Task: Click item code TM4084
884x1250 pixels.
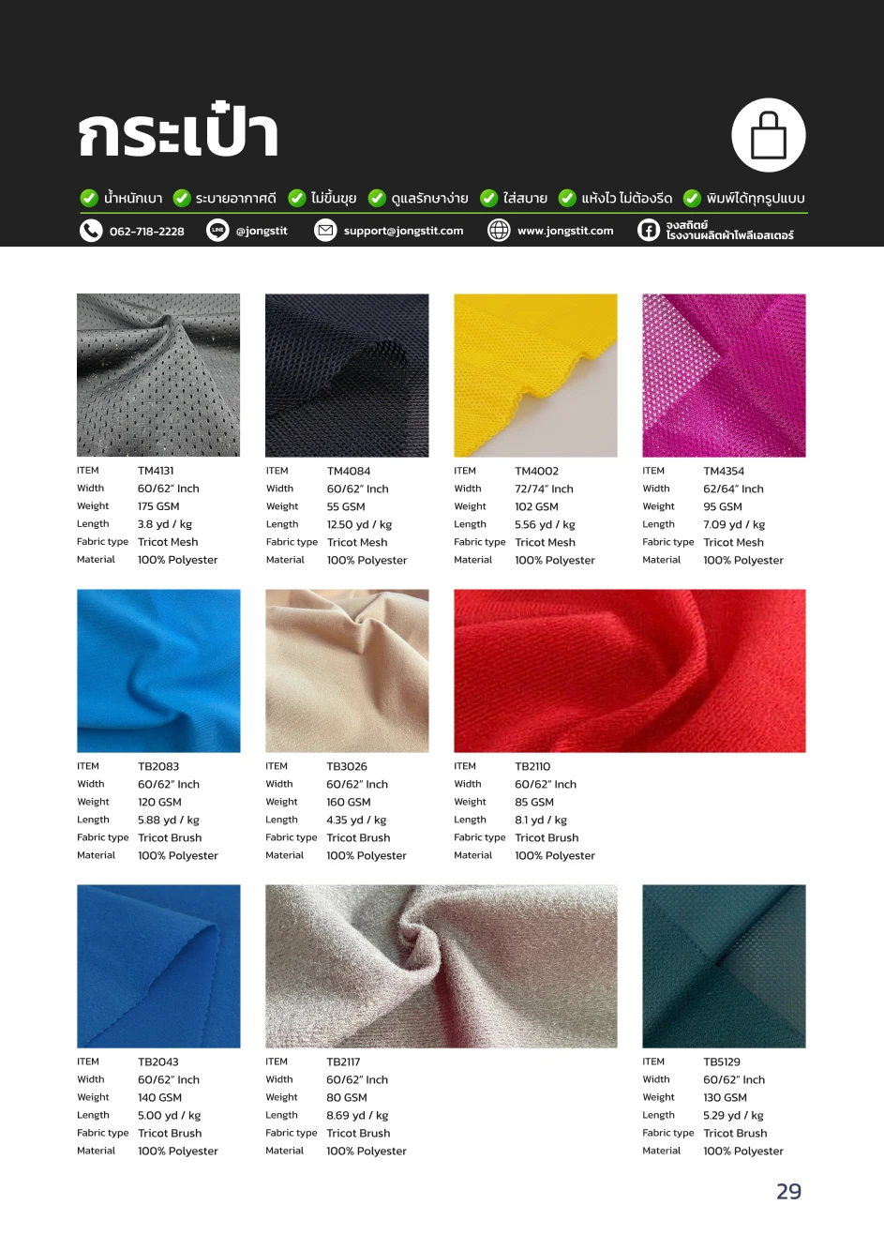Action: tap(349, 471)
